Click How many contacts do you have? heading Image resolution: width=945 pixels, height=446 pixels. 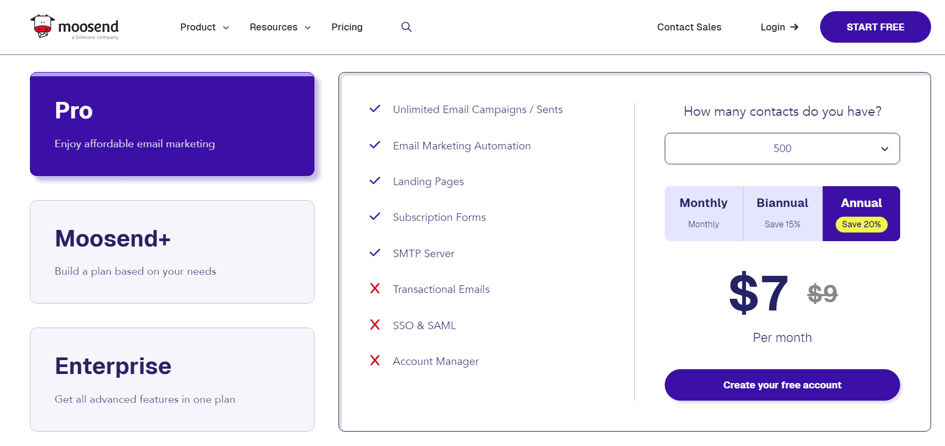click(782, 111)
